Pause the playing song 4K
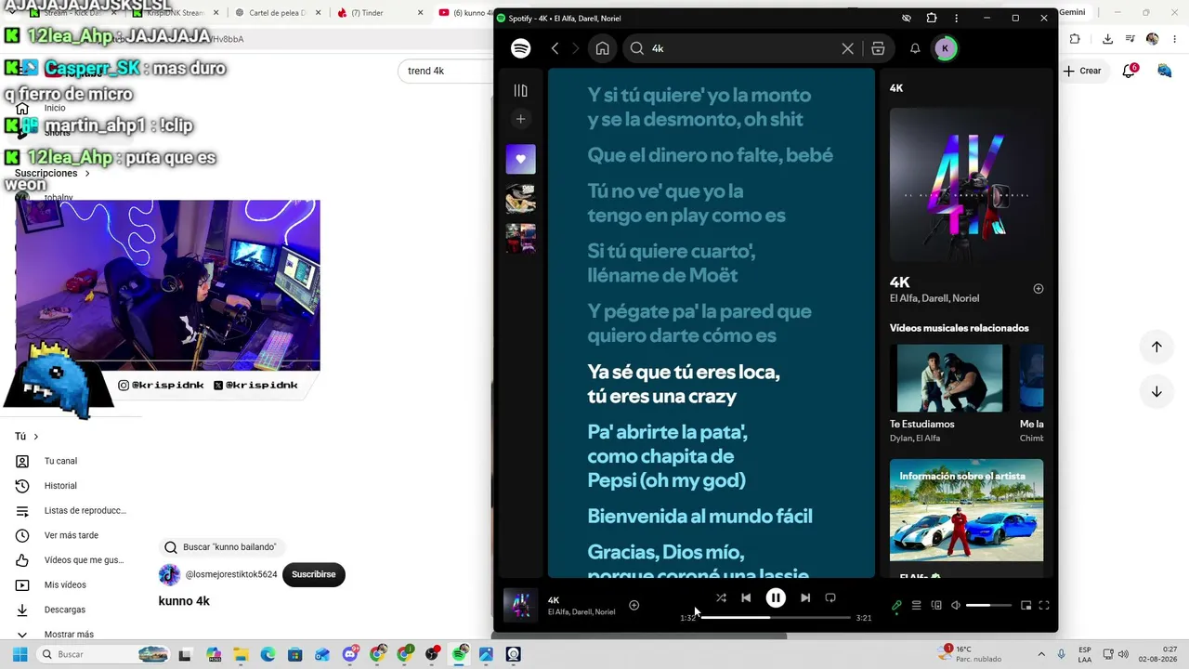1189x669 pixels. 776,598
